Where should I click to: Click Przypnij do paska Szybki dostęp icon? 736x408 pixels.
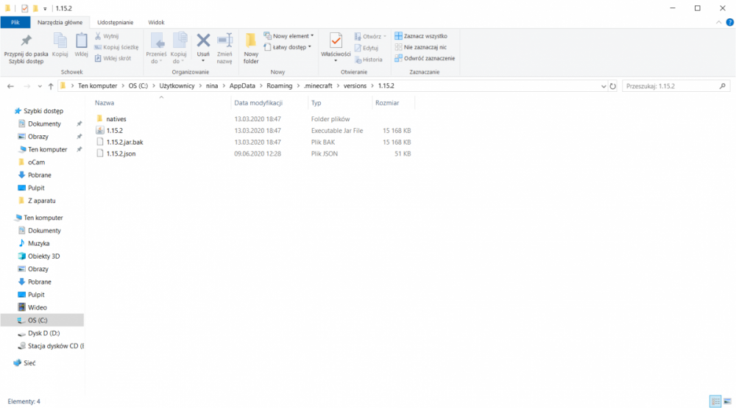[26, 43]
